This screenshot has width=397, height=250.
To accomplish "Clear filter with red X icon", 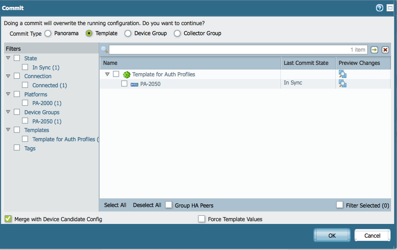I will pyautogui.click(x=385, y=50).
